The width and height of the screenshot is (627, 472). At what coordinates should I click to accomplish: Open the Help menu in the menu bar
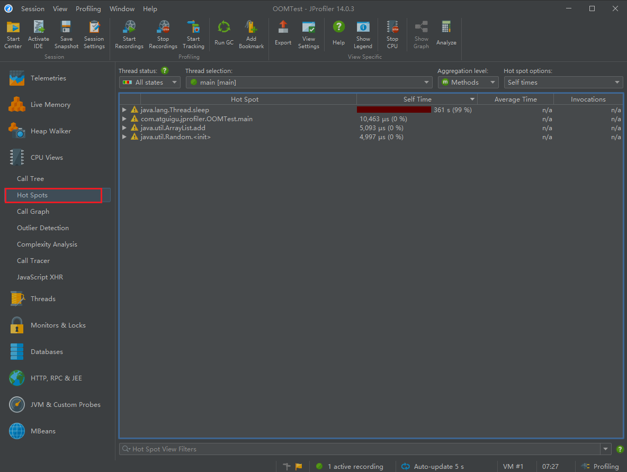pyautogui.click(x=150, y=9)
